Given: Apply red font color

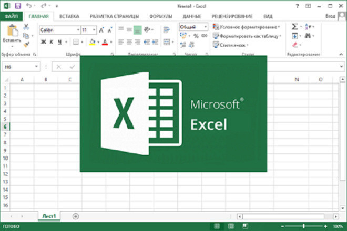Looking at the screenshot, I should pyautogui.click(x=105, y=42).
